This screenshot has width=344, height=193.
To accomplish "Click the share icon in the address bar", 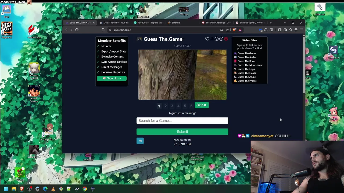I will point(228,30).
